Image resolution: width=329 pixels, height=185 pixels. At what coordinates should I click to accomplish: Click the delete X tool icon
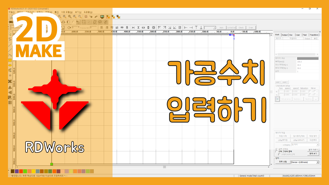(x=10, y=81)
